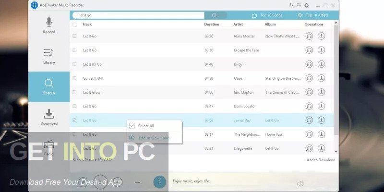The height and width of the screenshot is (192, 384).
Task: Check The Neighbourhood row checkbox
Action: [x=74, y=134]
